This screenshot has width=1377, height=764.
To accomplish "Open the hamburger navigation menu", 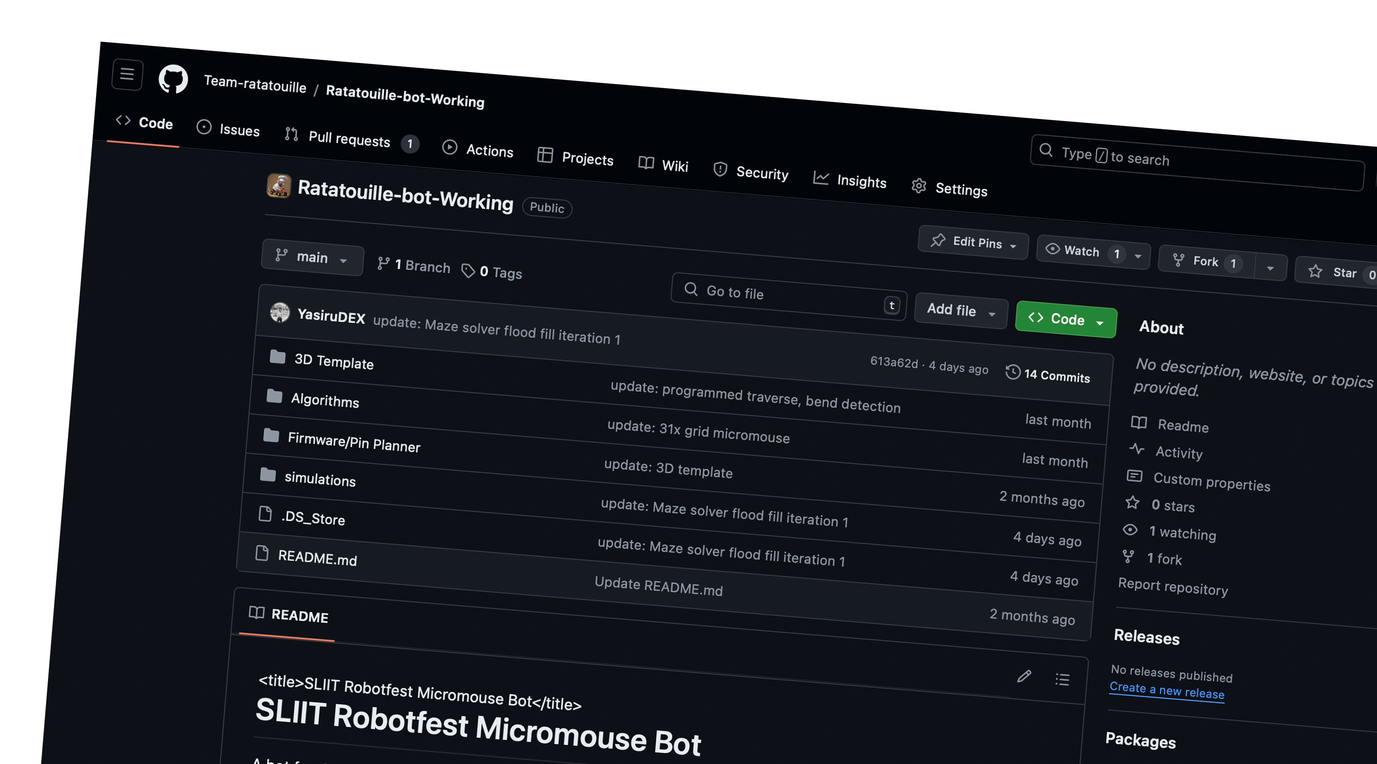I will (127, 74).
